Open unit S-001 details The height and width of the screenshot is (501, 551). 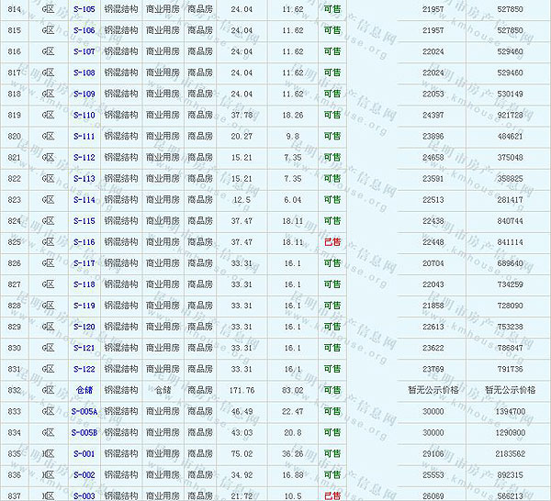(83, 453)
